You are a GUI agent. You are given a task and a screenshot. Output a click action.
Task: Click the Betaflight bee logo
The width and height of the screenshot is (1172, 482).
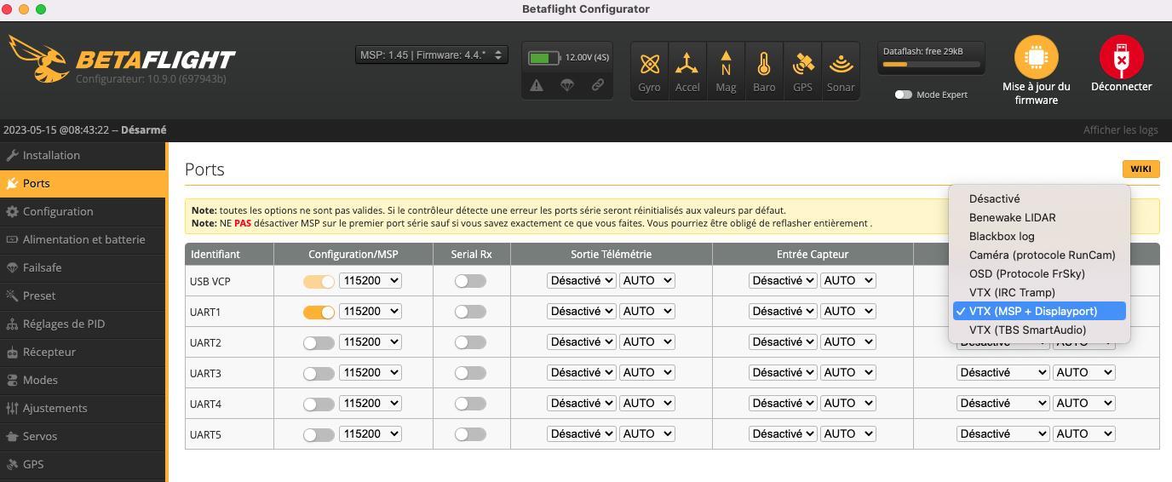(x=39, y=58)
